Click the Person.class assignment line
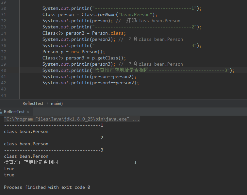This screenshot has height=195, width=247. point(84,33)
